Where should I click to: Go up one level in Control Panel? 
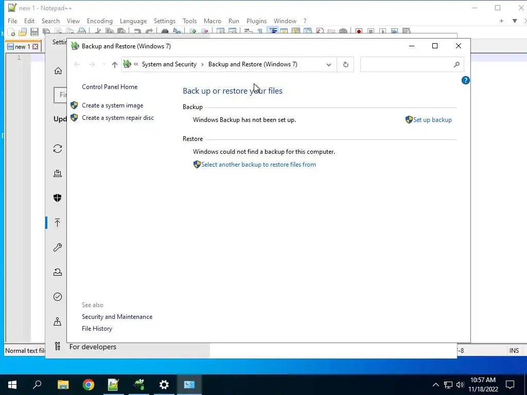(115, 64)
